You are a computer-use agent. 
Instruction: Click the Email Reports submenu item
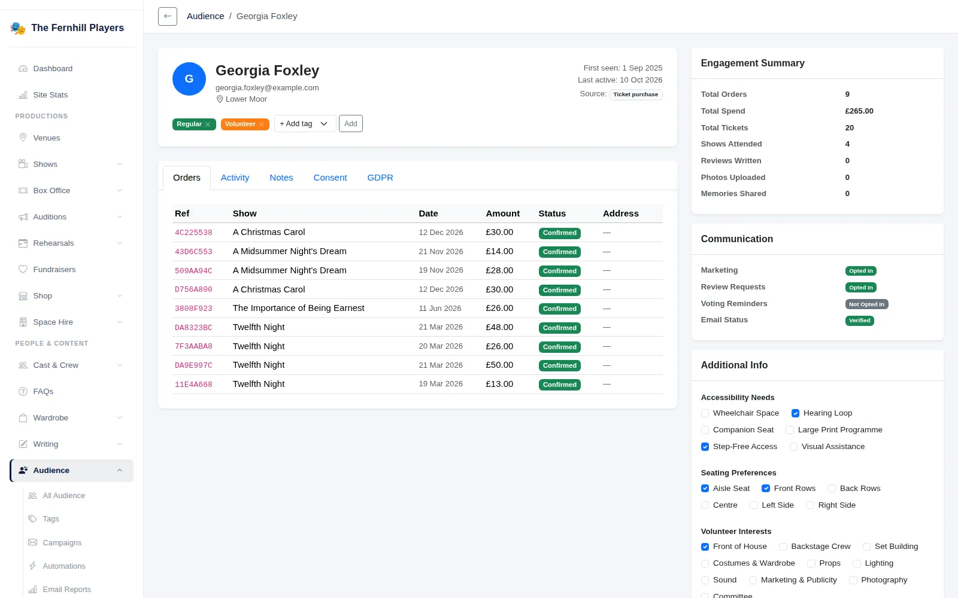(x=67, y=590)
